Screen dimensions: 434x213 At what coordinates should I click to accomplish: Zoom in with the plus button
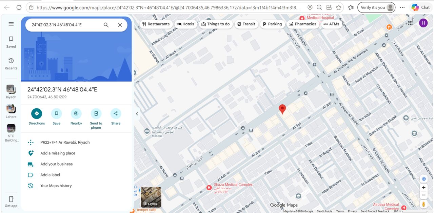[x=423, y=187]
